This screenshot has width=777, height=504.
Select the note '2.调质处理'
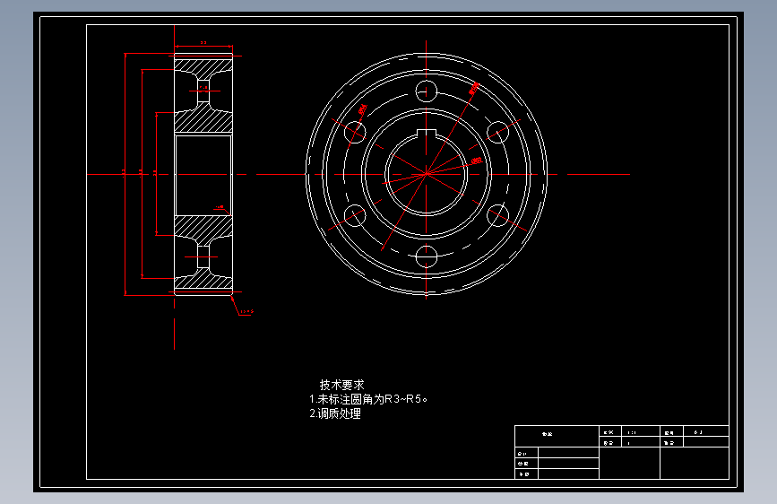coord(335,413)
